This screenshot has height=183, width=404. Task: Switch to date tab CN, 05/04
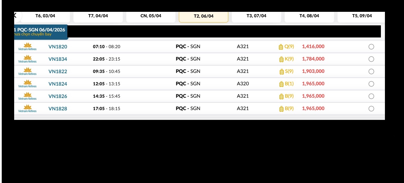151,16
